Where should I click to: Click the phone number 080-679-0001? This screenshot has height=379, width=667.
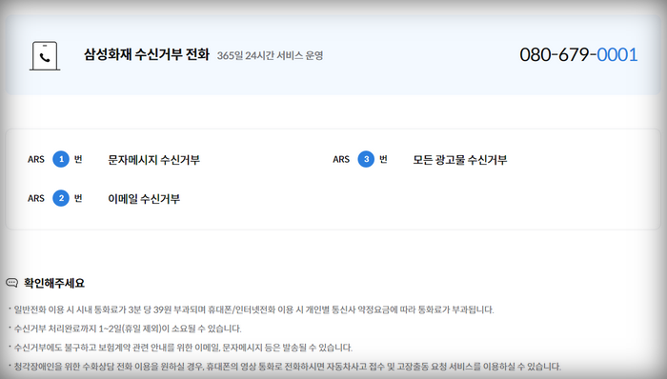(578, 55)
